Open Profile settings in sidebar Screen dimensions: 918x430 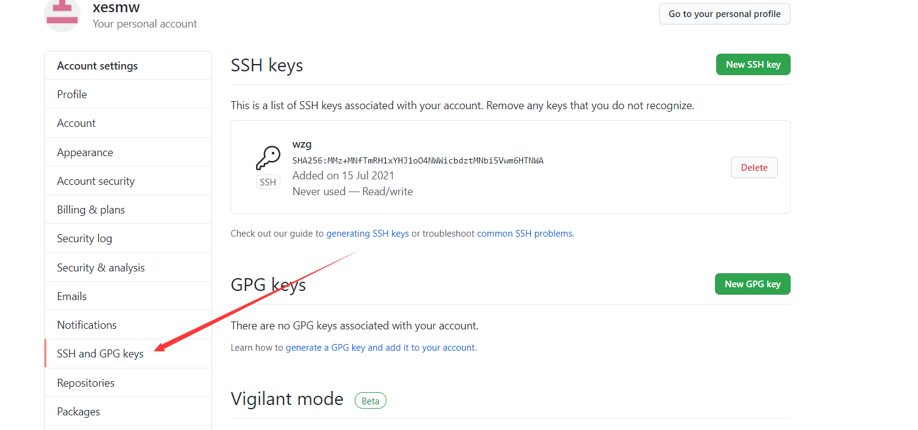pos(72,95)
